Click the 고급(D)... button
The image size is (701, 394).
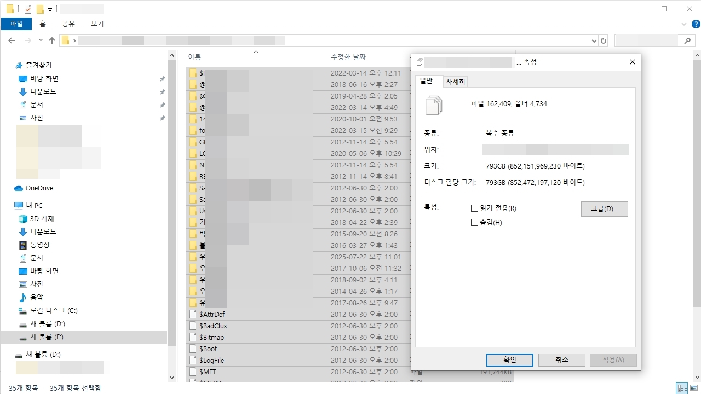click(x=604, y=209)
